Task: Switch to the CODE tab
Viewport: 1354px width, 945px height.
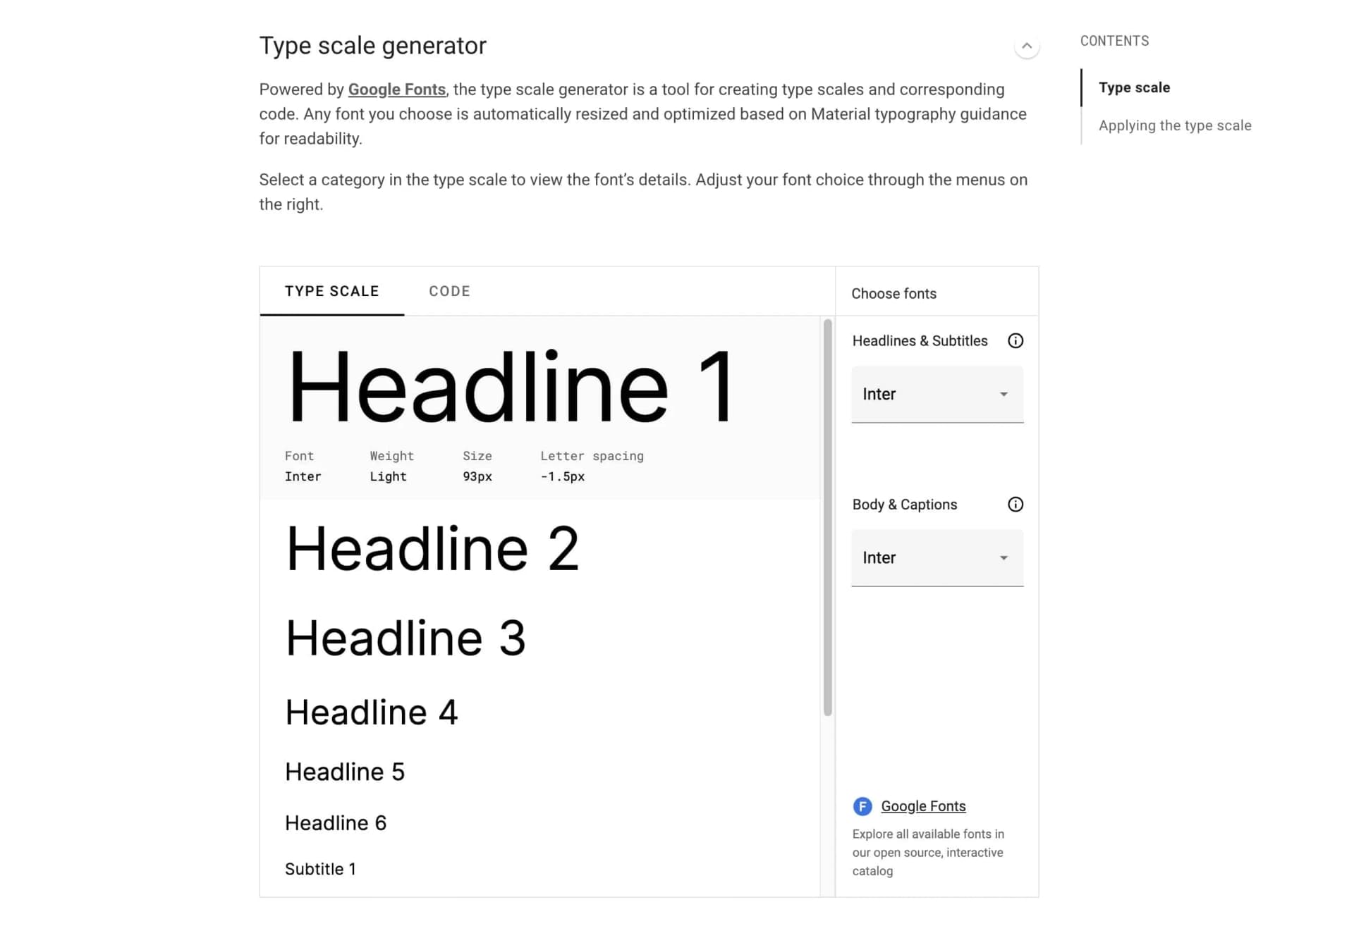Action: pyautogui.click(x=449, y=290)
